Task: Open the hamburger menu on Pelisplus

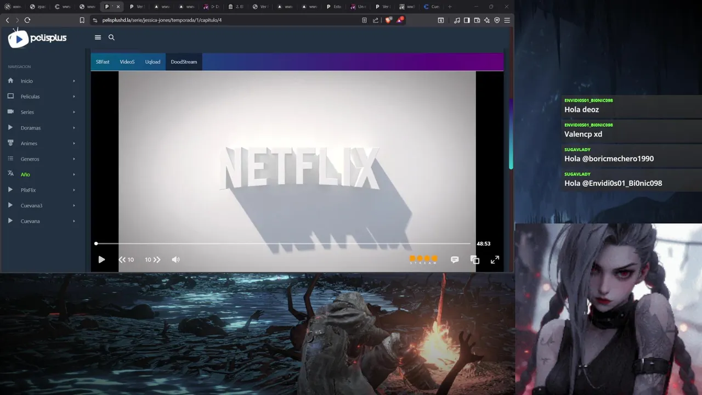Action: (98, 37)
